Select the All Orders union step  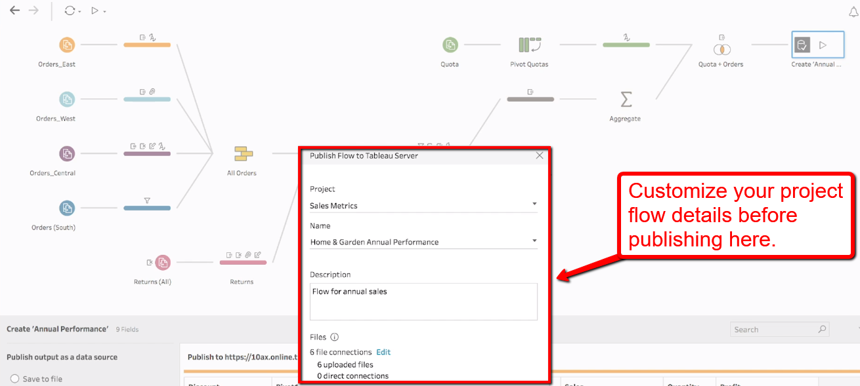tap(244, 154)
